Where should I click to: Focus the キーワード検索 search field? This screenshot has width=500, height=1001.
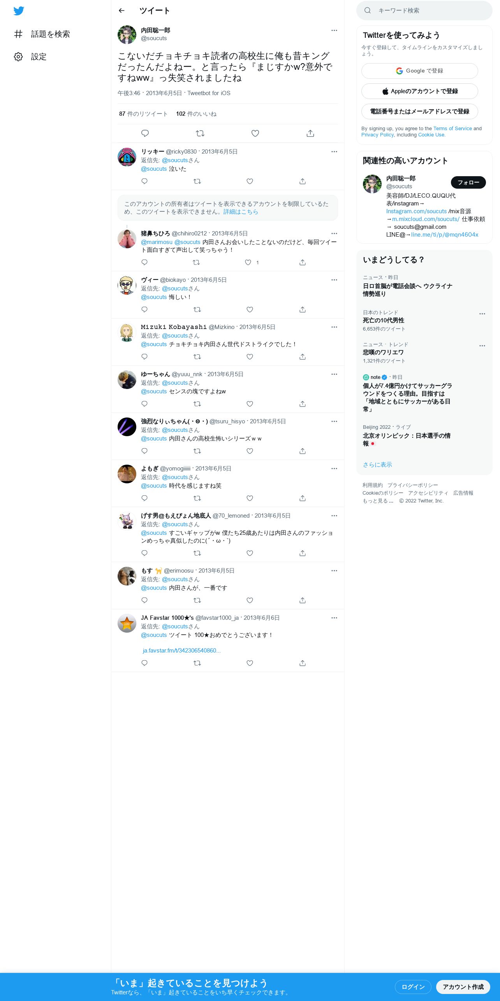tap(424, 11)
